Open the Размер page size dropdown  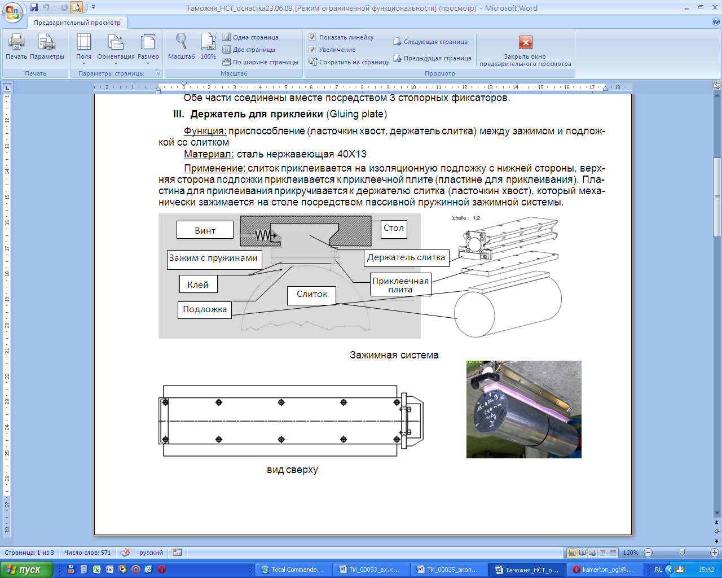click(x=148, y=49)
